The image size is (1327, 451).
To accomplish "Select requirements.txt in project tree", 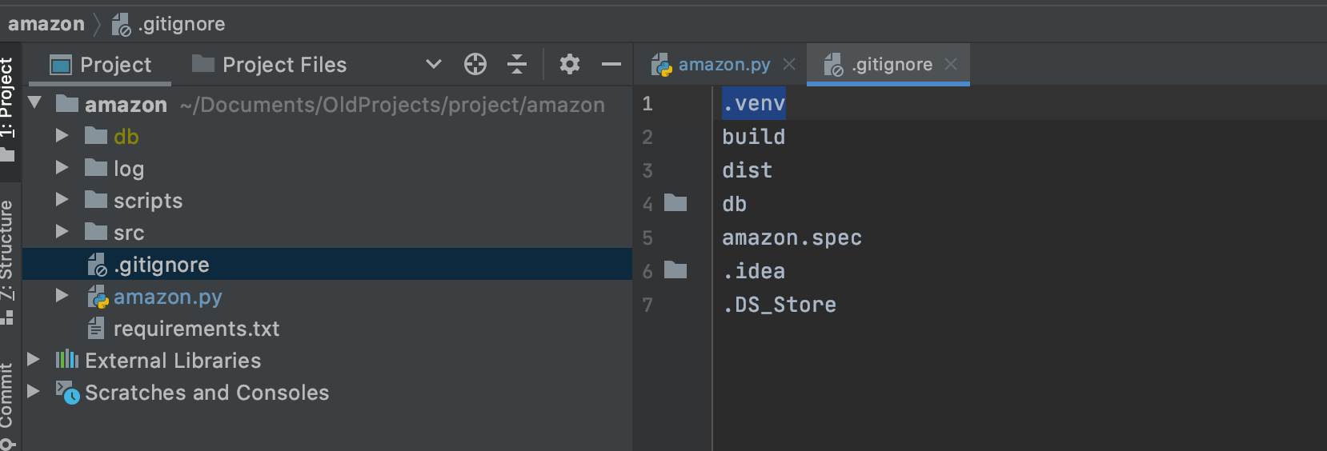I will coord(197,329).
